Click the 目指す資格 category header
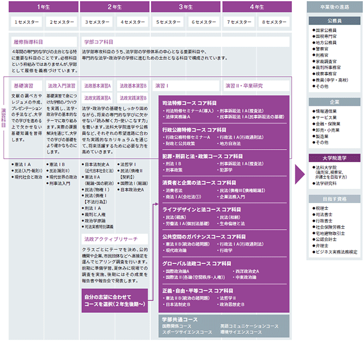This screenshot has width=364, height=343. [334, 199]
